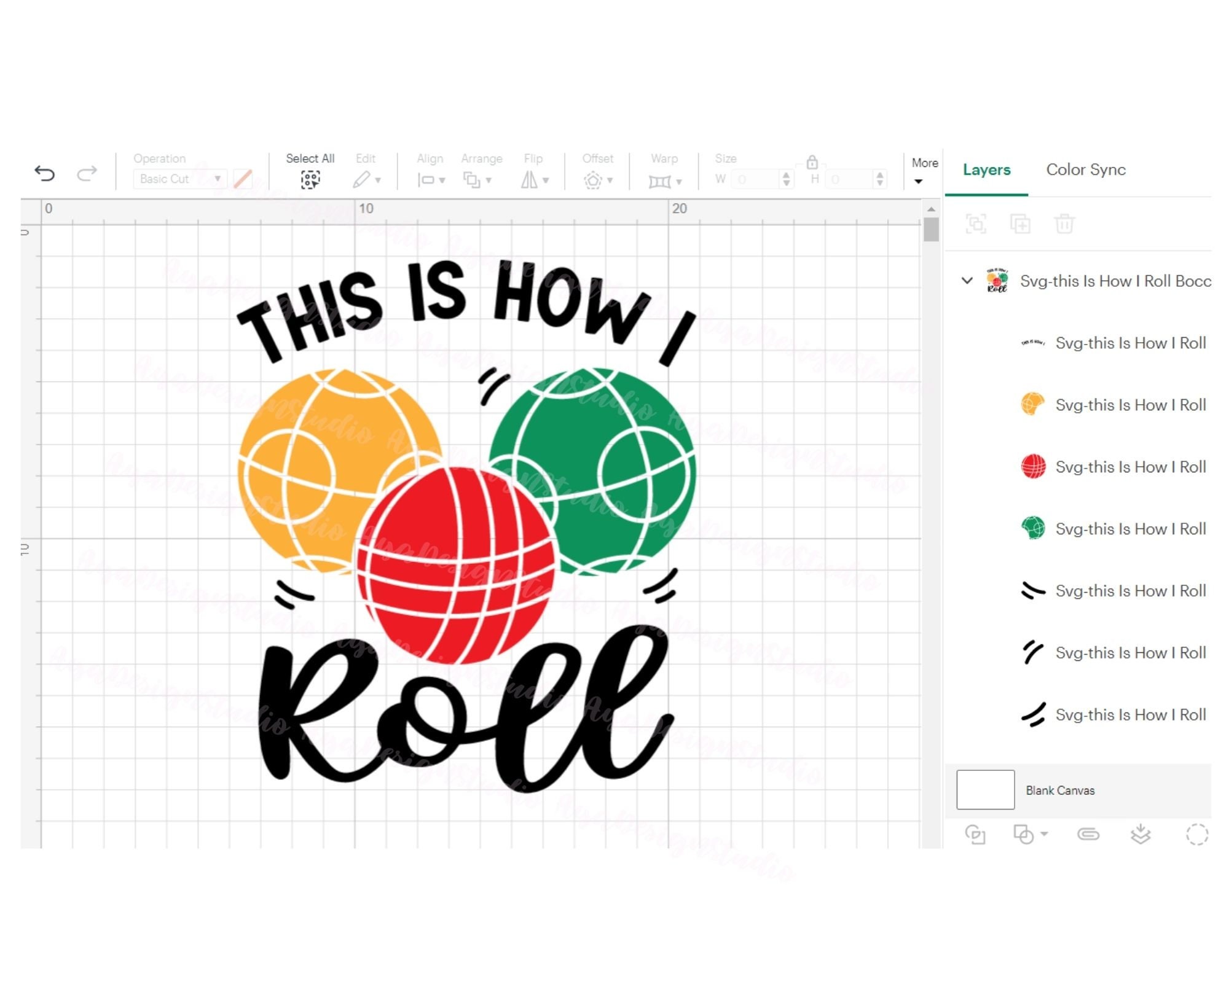This screenshot has height=995, width=1229.
Task: Switch to the Layers tab
Action: [986, 170]
